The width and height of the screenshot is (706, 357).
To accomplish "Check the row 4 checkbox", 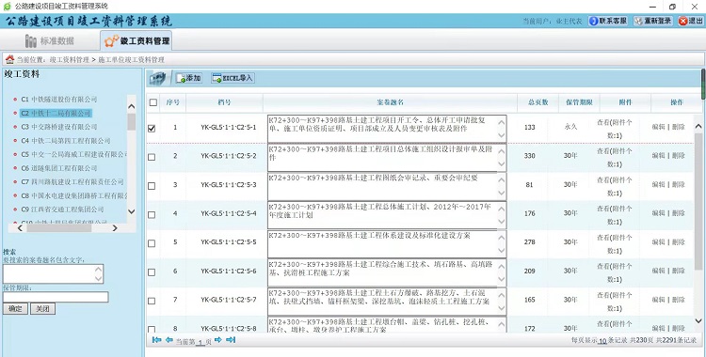I will tap(152, 214).
